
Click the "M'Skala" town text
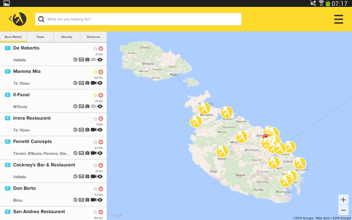pyautogui.click(x=20, y=107)
